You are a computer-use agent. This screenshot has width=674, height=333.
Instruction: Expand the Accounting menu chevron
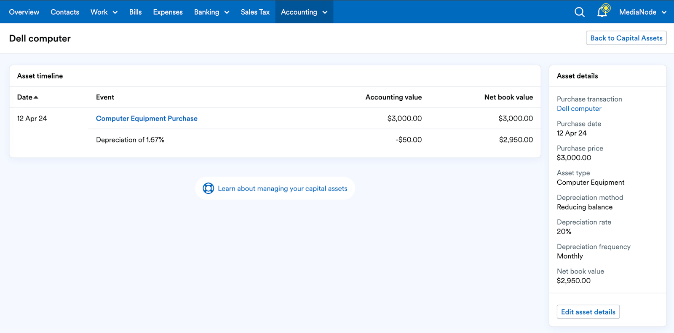(x=325, y=13)
